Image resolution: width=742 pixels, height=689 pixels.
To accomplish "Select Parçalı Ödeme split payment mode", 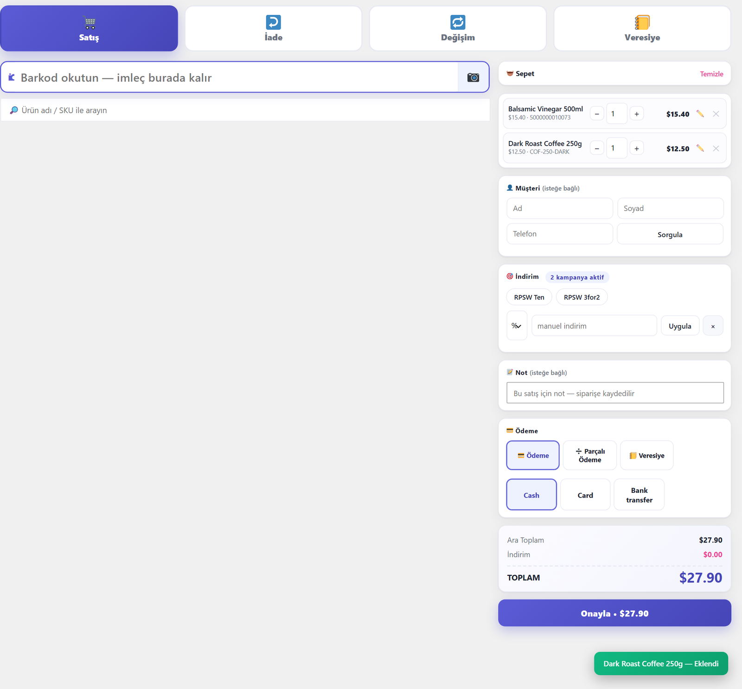I will tap(590, 455).
